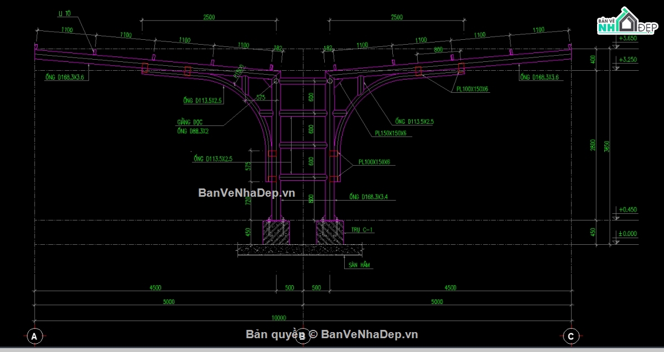Select the 'LI TÔ' annotation label
Viewport: 664px width, 352px height.
pyautogui.click(x=65, y=13)
